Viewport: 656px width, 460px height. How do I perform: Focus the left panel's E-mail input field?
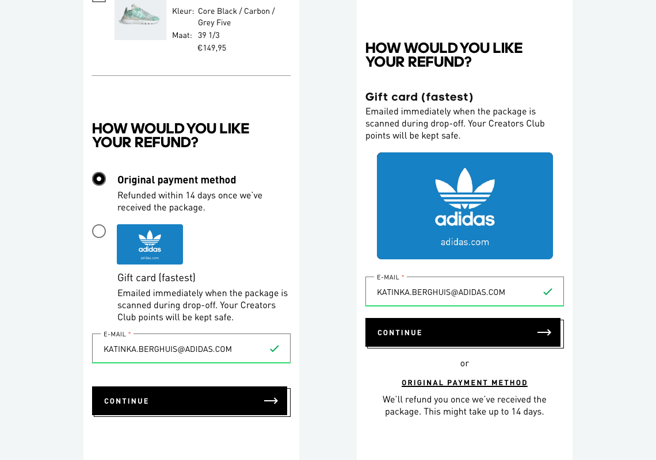178,349
